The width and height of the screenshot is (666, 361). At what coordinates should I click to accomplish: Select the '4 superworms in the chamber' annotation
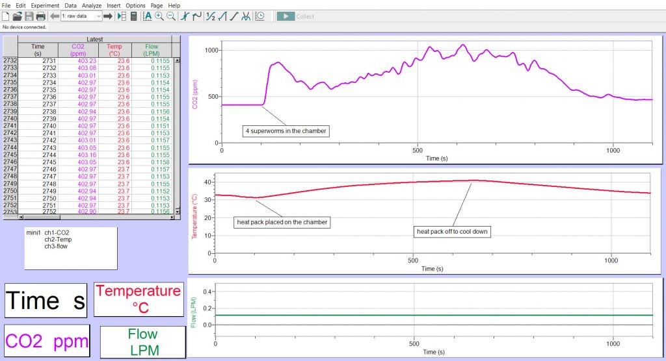(x=286, y=131)
